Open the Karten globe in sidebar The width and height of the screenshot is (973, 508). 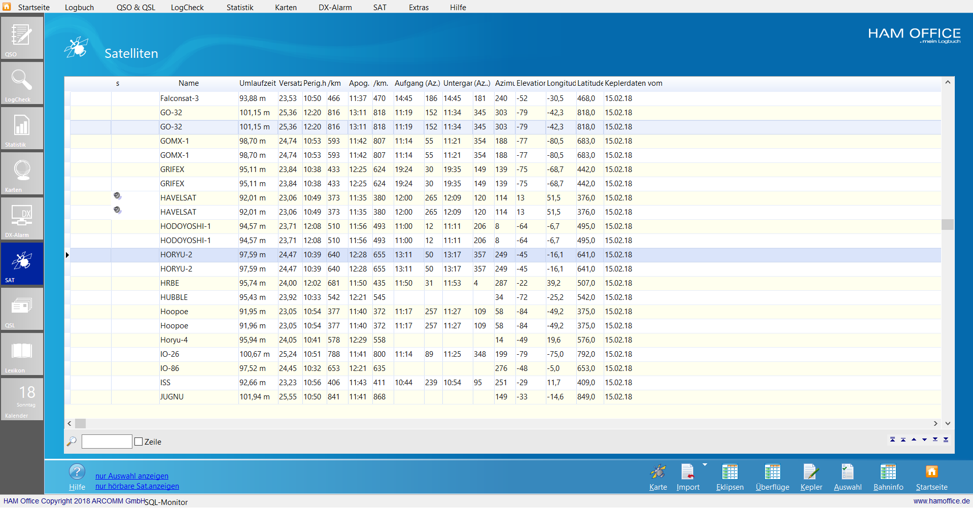coord(22,174)
